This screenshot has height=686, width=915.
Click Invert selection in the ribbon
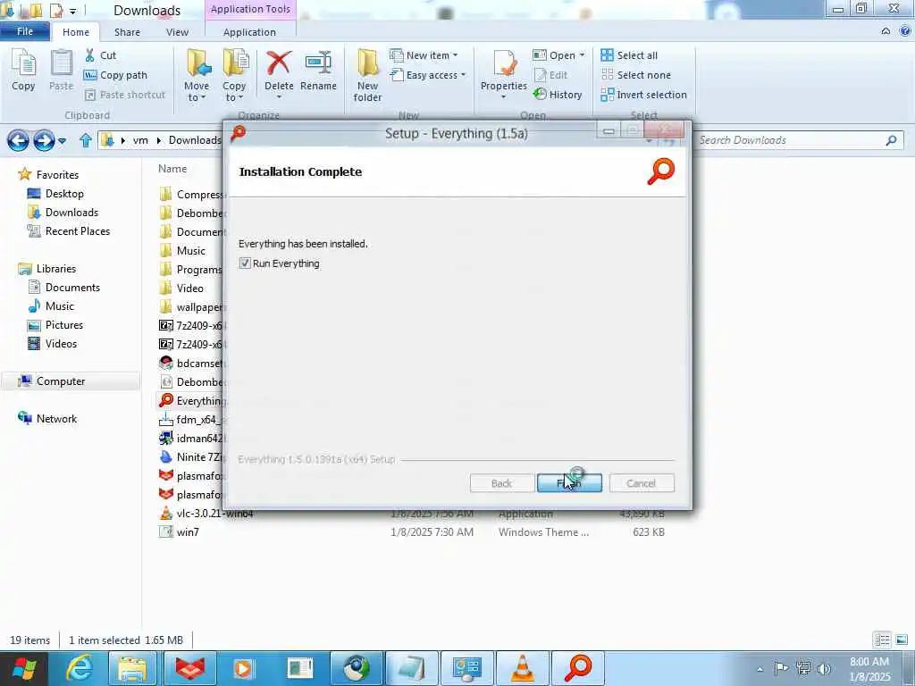coord(644,95)
